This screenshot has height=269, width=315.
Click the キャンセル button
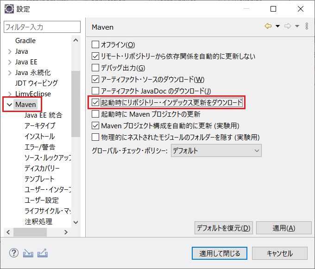point(280,253)
